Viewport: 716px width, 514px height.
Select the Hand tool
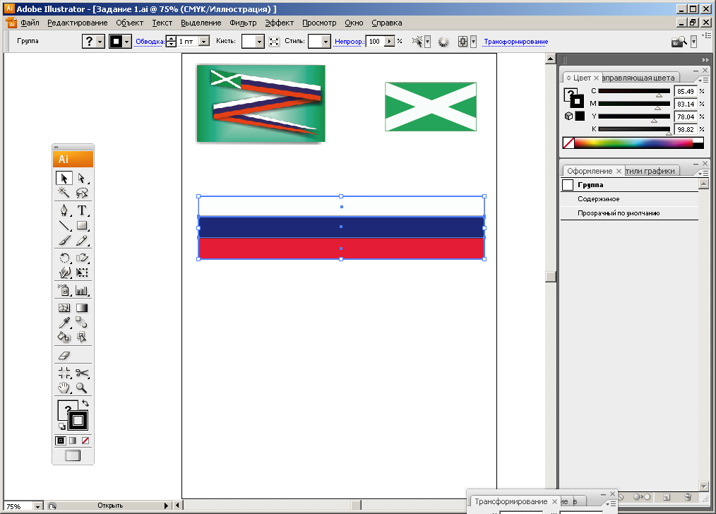pos(64,388)
